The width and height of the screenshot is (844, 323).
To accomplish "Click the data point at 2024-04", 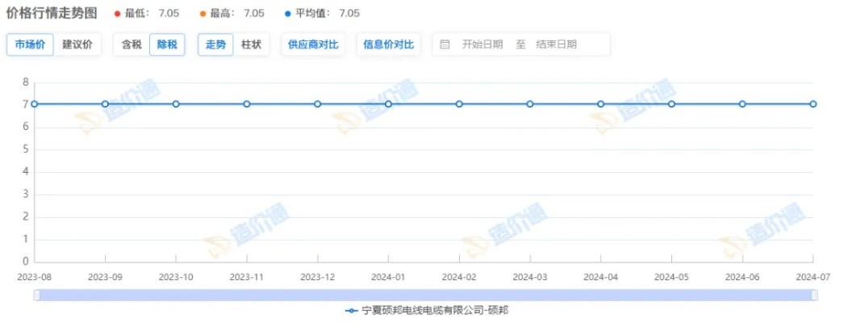I will coord(601,104).
